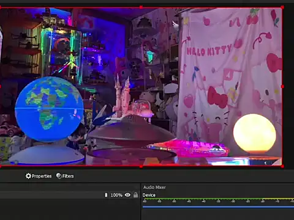Click the bottom-center red resize handle
Viewport: 294px width, 220px height.
click(x=141, y=167)
